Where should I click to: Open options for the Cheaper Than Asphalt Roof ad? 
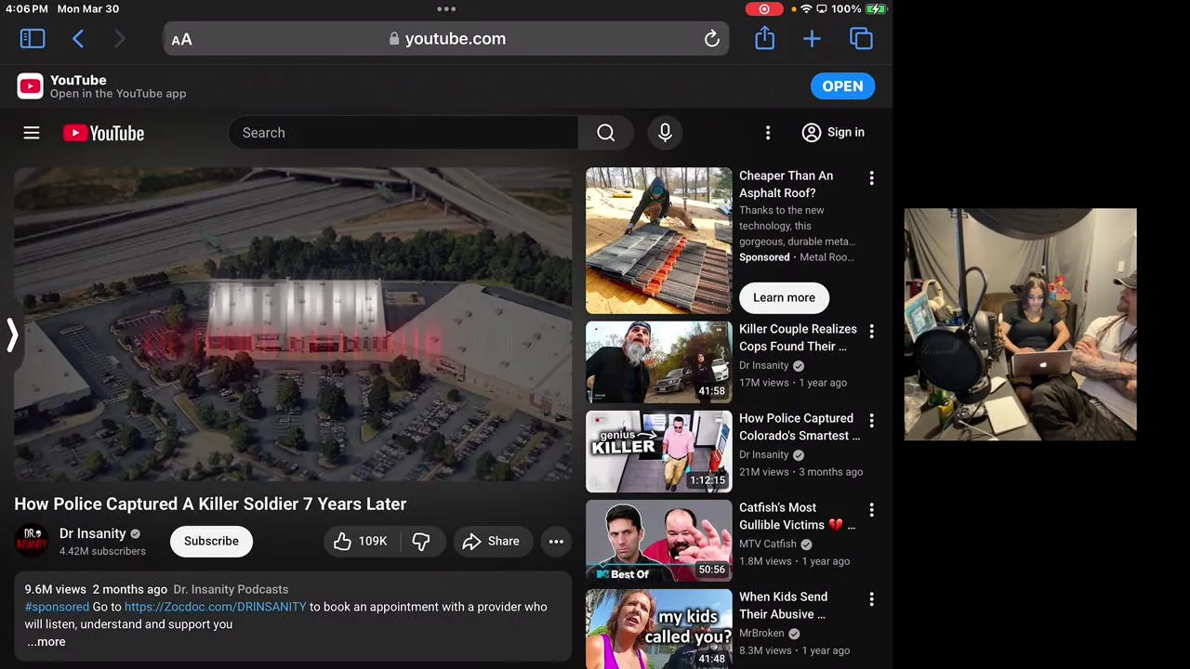(871, 177)
